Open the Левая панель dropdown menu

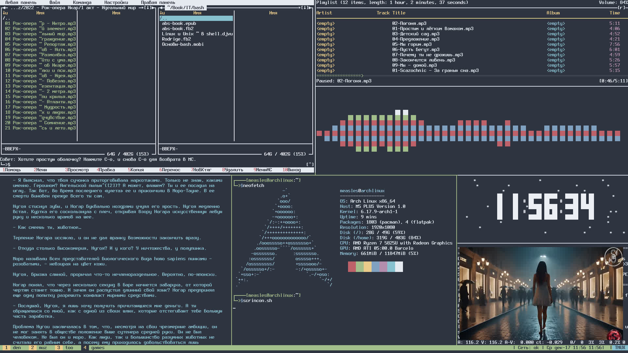21,2
